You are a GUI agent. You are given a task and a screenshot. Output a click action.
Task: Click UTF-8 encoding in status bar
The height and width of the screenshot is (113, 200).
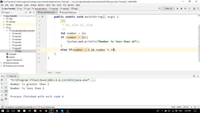coord(186,107)
